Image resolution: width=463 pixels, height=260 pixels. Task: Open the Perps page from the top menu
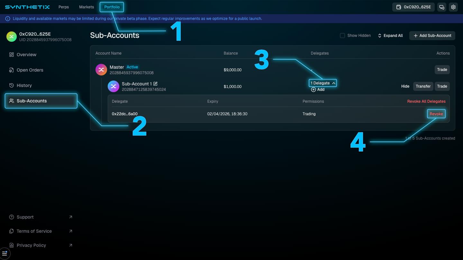coord(63,7)
